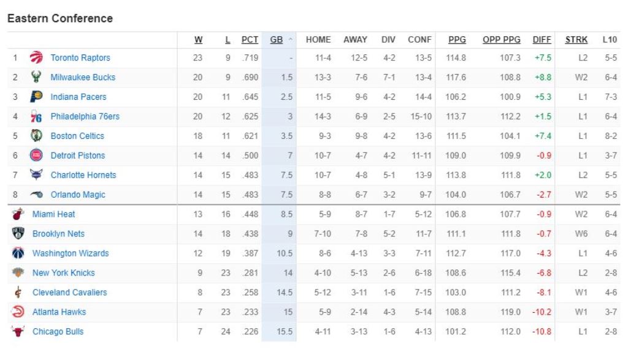Sort the table by W column
The image size is (628, 352).
(x=198, y=40)
